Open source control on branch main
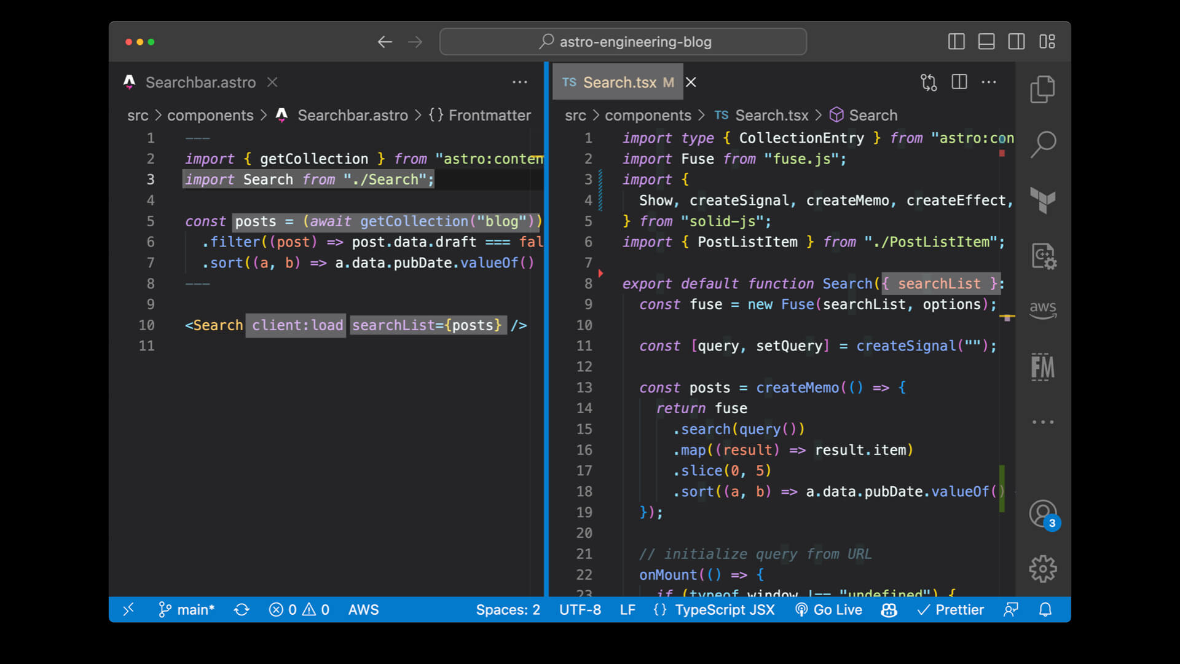This screenshot has width=1180, height=664. (x=186, y=609)
